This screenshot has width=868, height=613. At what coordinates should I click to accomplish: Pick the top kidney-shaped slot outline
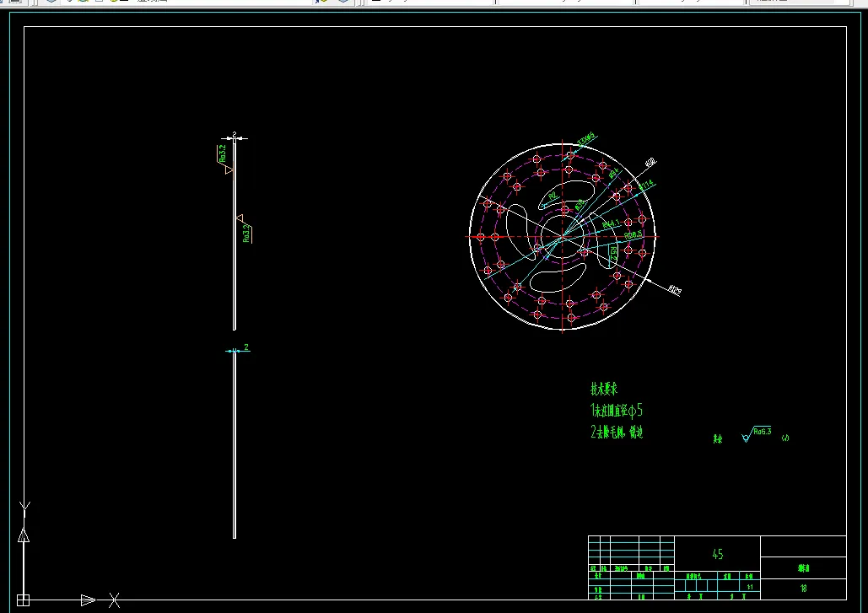pos(565,194)
